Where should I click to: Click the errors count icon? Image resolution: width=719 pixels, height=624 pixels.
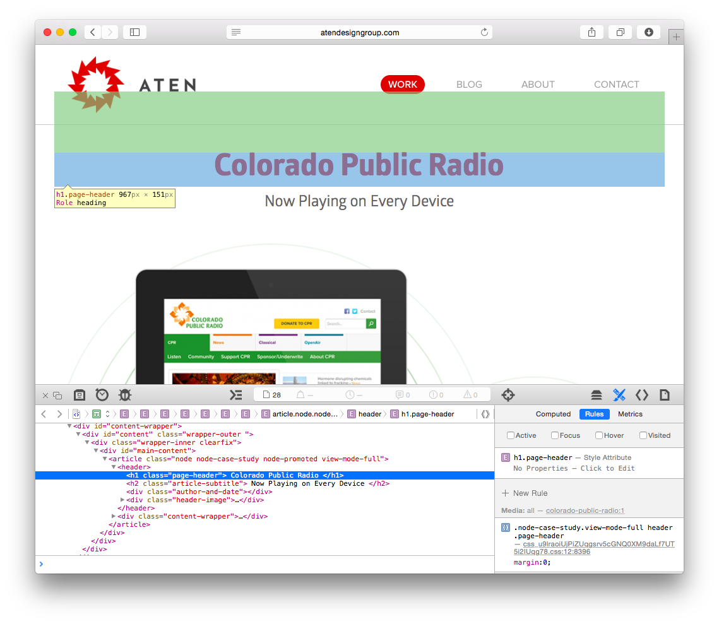pyautogui.click(x=436, y=395)
